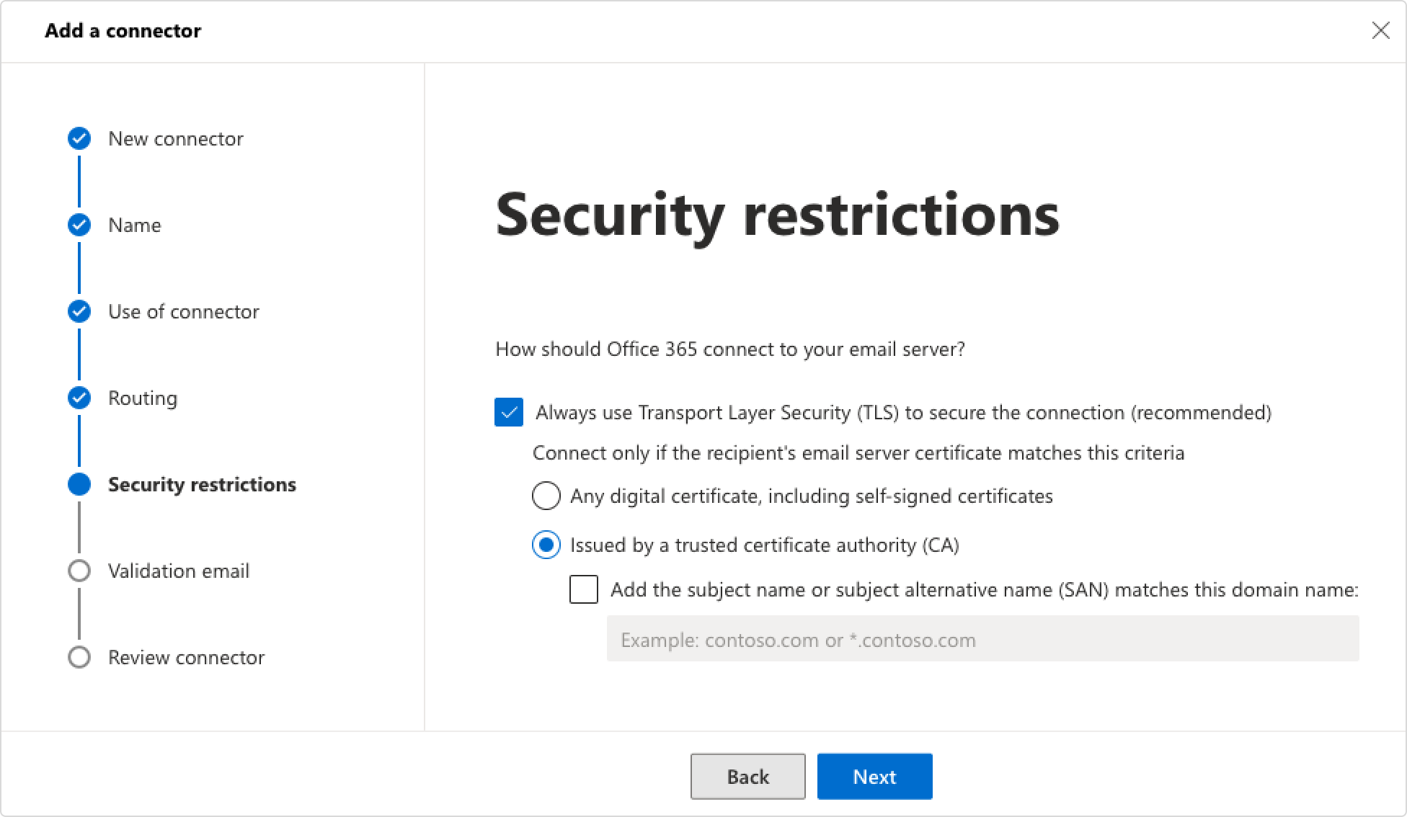The width and height of the screenshot is (1407, 817).
Task: Uncheck Always use Transport Layer Security checkbox
Action: (x=509, y=412)
